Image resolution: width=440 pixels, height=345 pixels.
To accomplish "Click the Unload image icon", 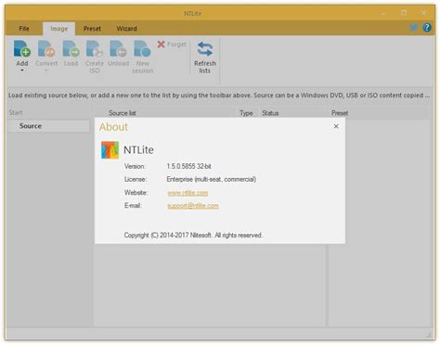I will click(118, 49).
